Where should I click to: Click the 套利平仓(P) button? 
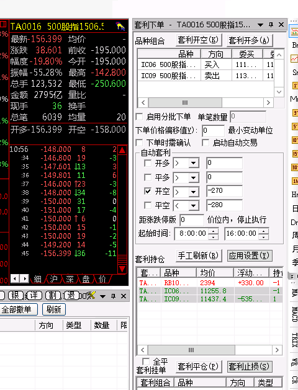pyautogui.click(x=199, y=366)
